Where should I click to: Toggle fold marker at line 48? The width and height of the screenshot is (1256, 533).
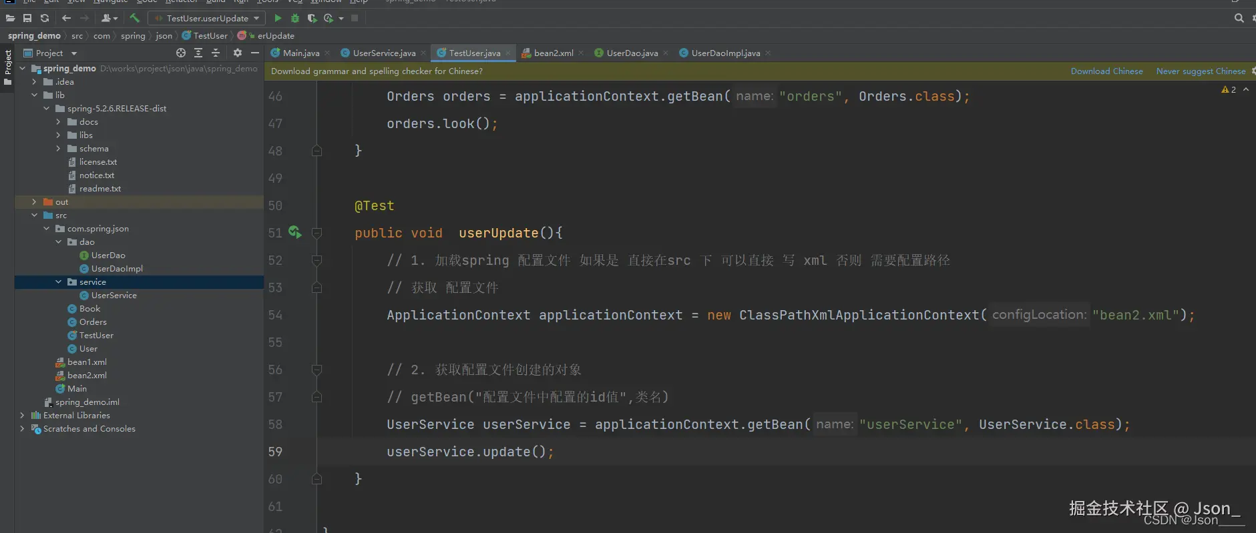pos(317,151)
